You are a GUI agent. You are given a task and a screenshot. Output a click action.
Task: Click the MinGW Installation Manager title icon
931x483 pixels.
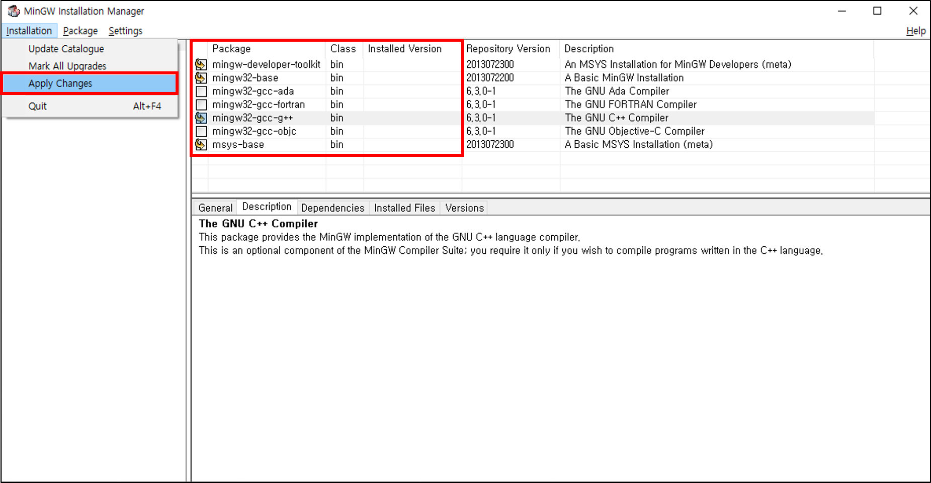click(14, 11)
